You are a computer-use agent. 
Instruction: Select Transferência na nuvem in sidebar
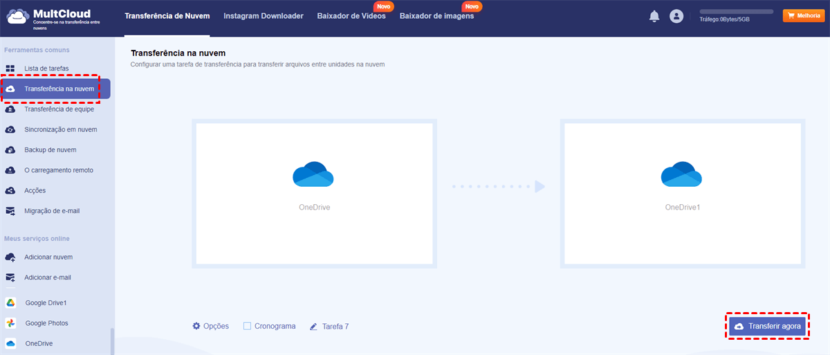(x=55, y=89)
